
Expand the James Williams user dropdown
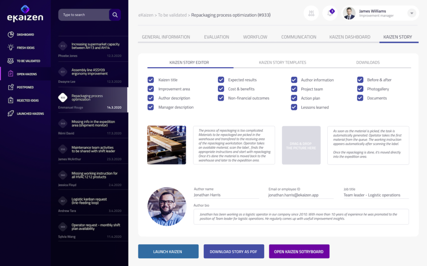[412, 13]
